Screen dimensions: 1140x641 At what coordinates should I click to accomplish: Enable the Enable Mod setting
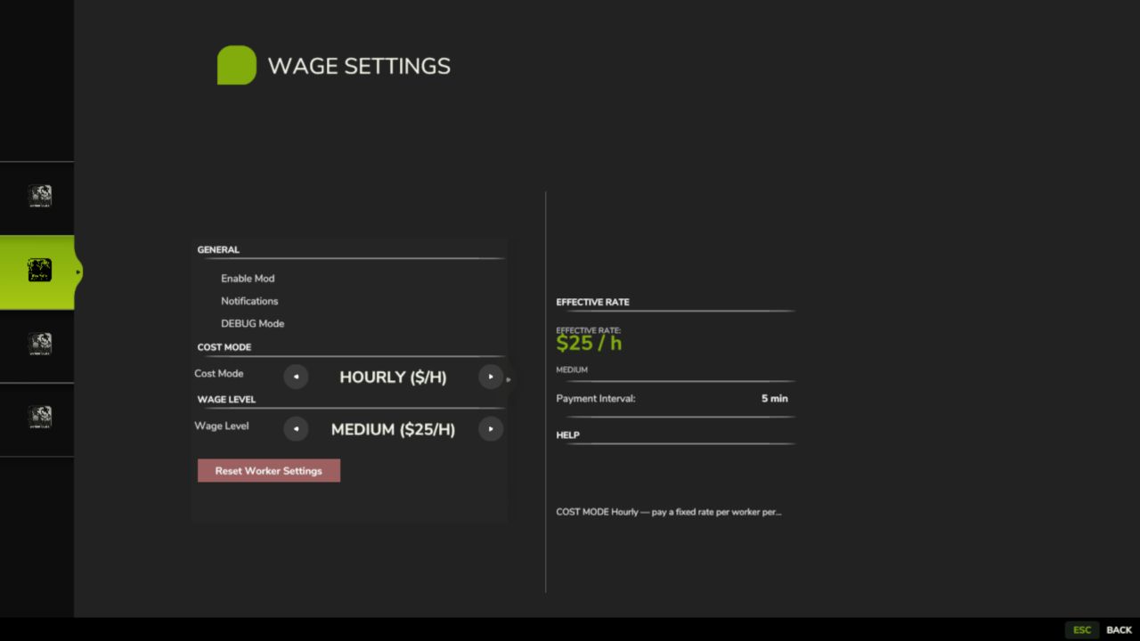point(248,278)
